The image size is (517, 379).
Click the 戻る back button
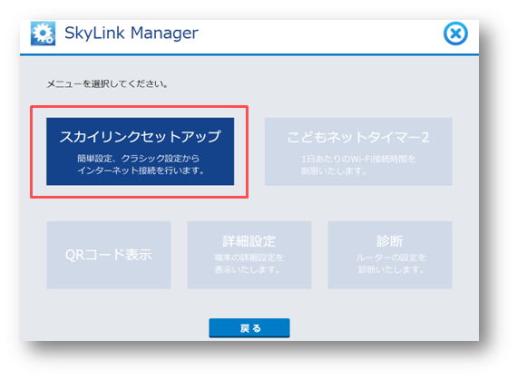[x=249, y=328]
